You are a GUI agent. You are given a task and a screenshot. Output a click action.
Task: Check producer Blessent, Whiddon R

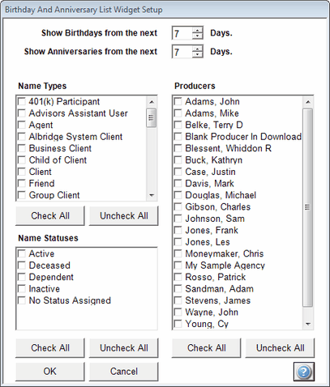pyautogui.click(x=178, y=148)
